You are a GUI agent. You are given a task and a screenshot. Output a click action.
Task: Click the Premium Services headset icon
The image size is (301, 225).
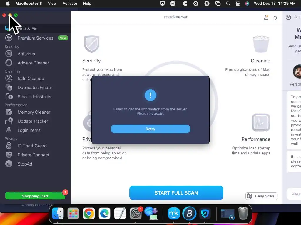tap(9, 38)
